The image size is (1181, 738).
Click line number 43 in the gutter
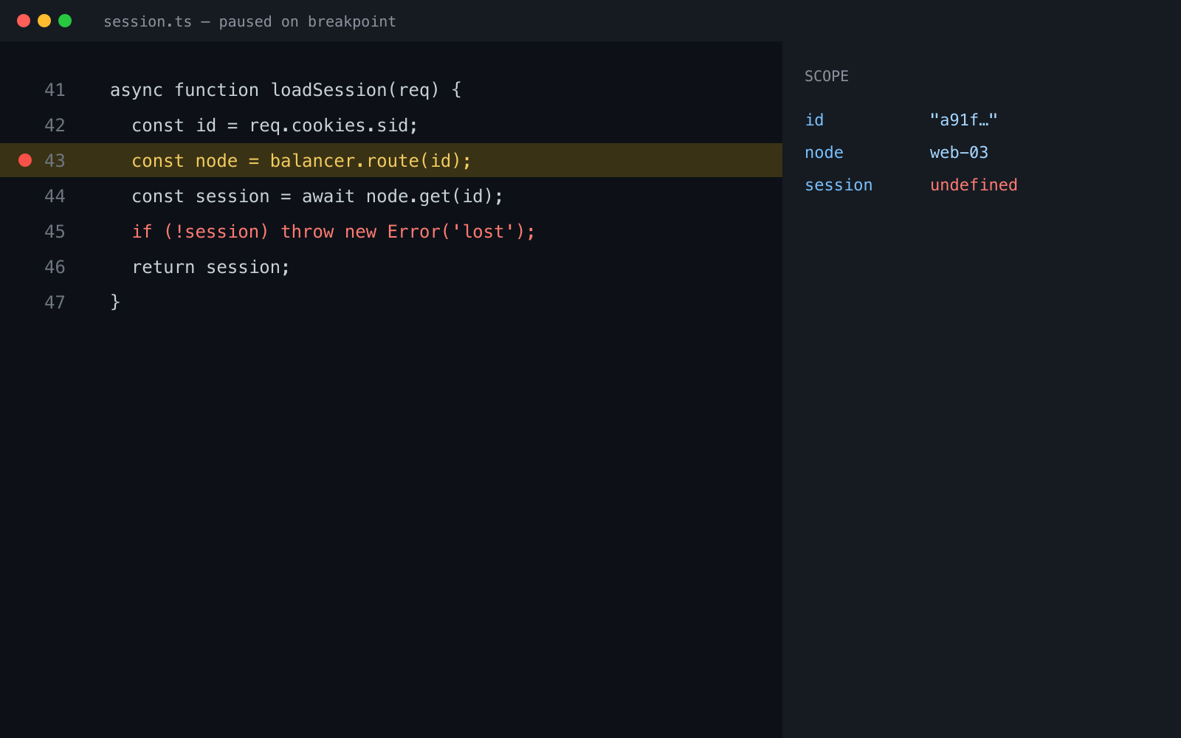pyautogui.click(x=55, y=161)
